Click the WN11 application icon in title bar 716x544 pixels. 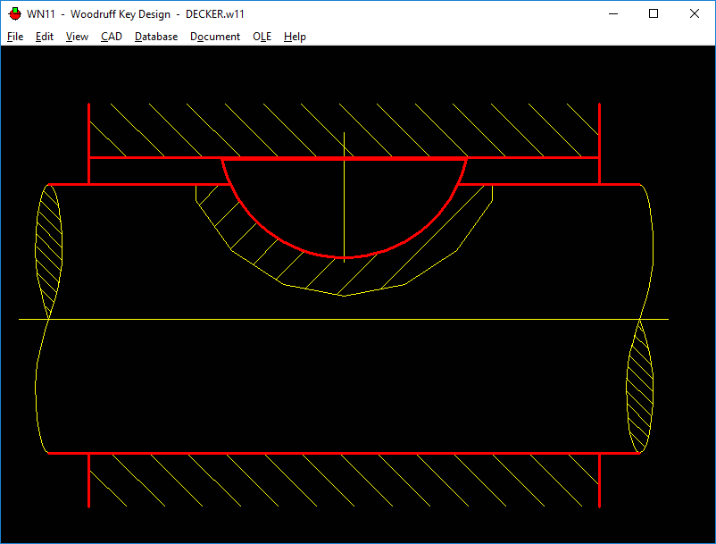click(14, 13)
